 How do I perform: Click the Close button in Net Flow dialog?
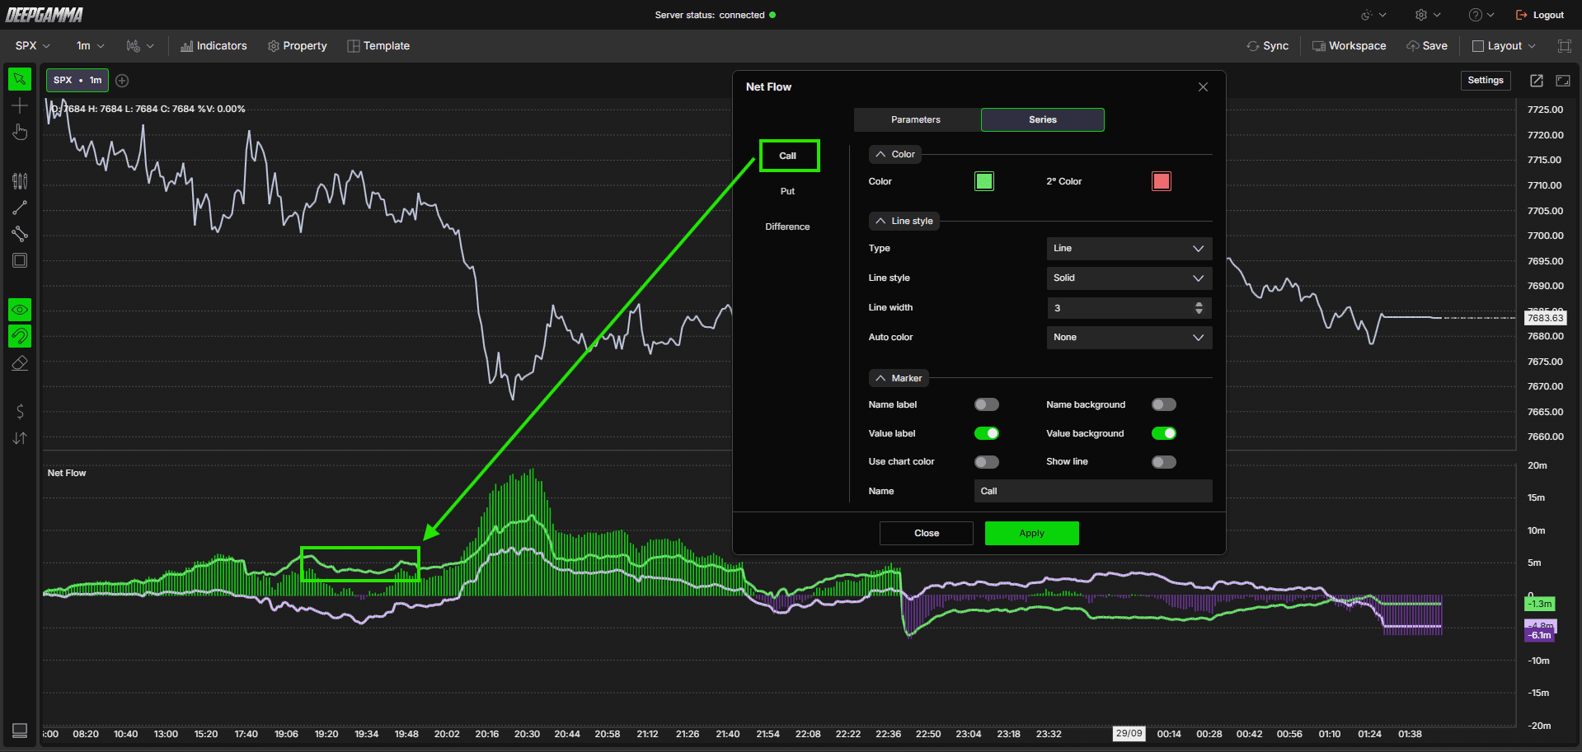[x=927, y=533]
